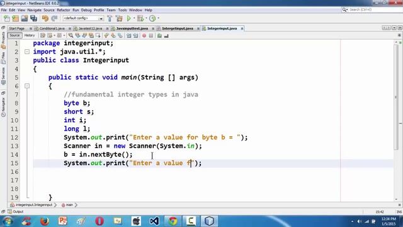Click the Shift Line Left icon
The width and height of the screenshot is (403, 227).
pyautogui.click(x=128, y=35)
